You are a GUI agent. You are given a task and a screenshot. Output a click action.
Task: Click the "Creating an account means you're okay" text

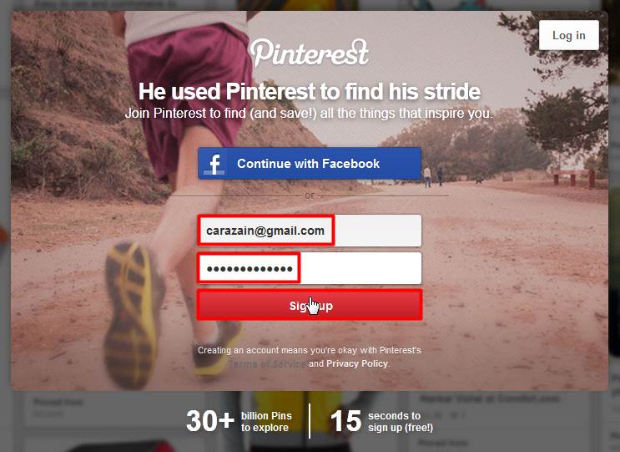[x=310, y=350]
